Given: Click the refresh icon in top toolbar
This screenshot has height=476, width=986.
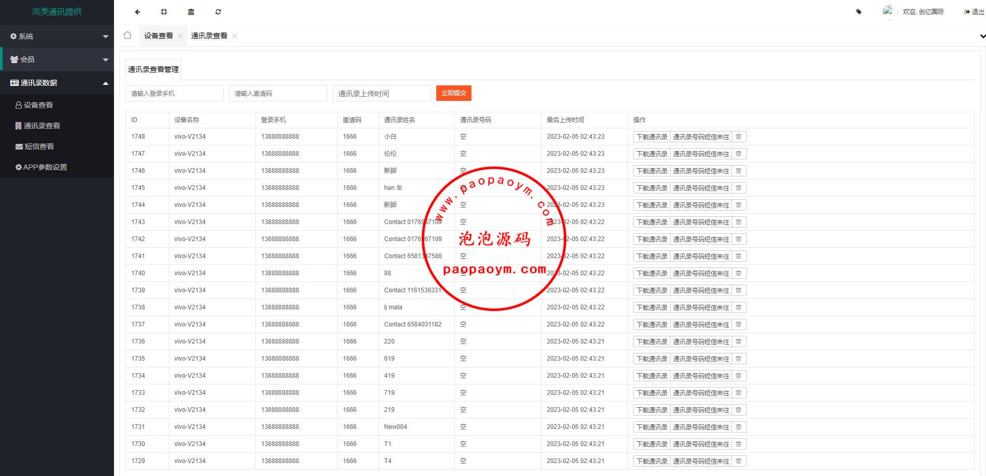Looking at the screenshot, I should coord(218,12).
